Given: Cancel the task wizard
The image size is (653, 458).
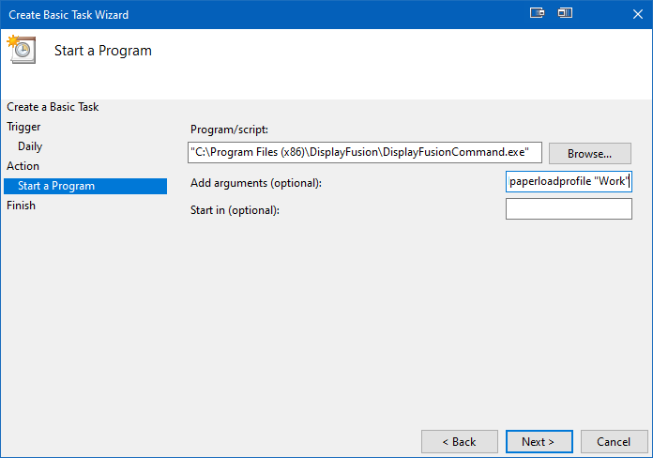Looking at the screenshot, I should tap(614, 441).
